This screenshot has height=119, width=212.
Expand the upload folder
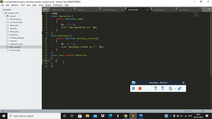tap(5, 16)
